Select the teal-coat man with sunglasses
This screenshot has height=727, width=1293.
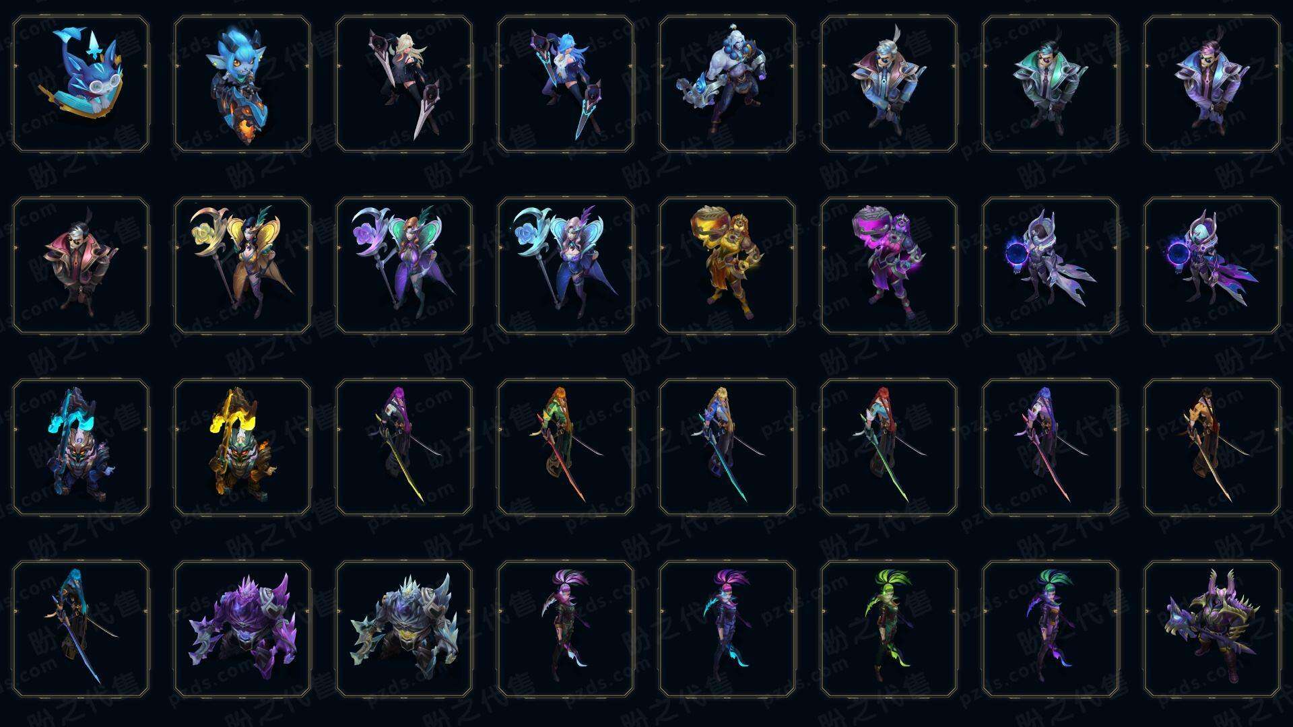pos(1051,83)
